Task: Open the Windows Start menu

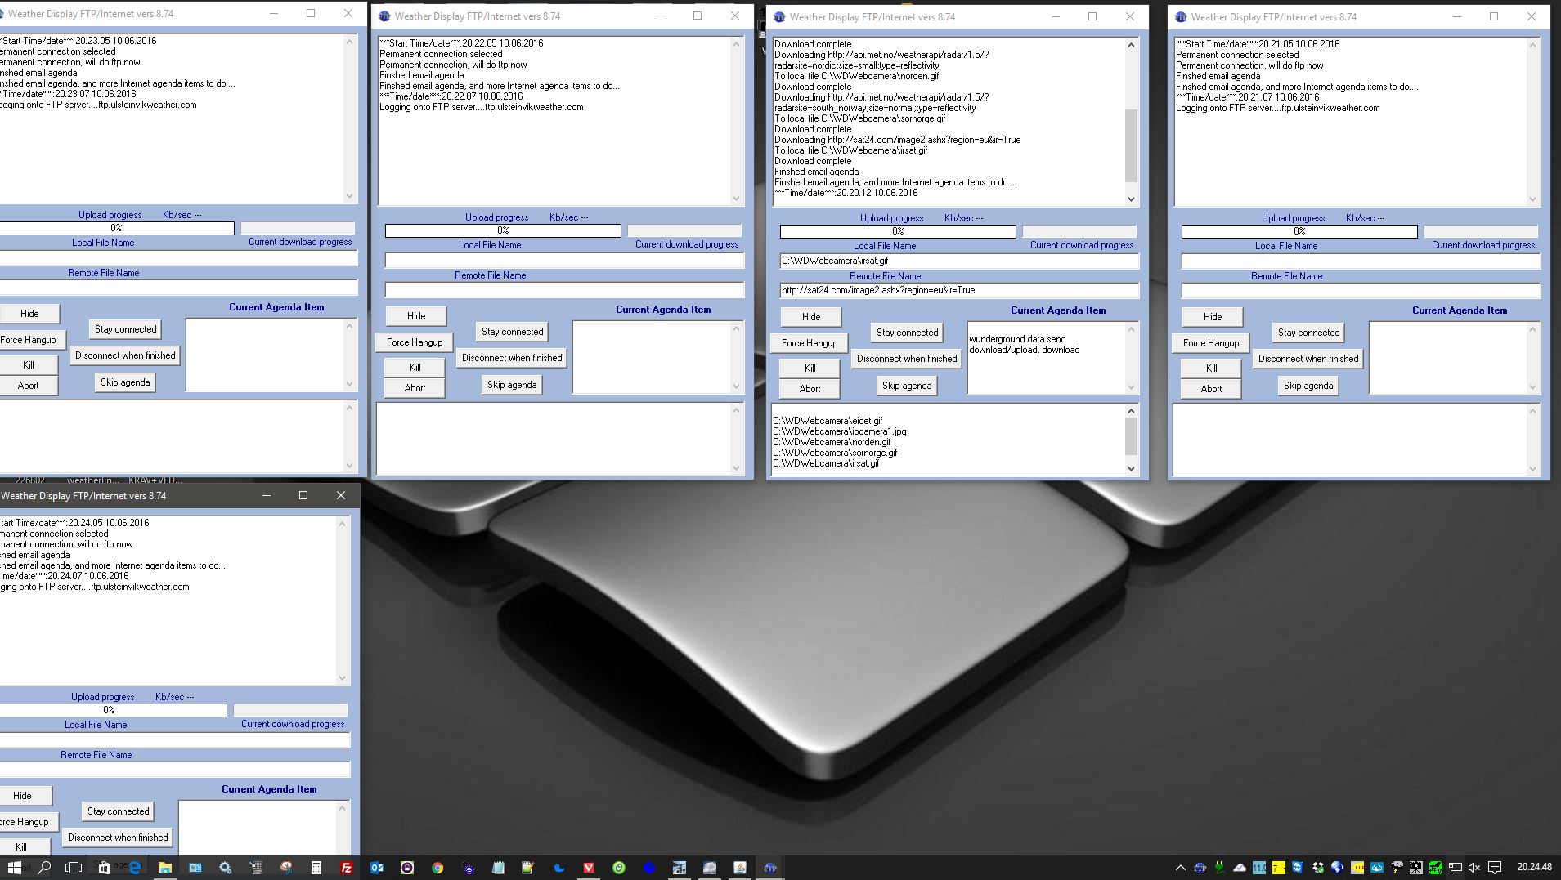Action: [x=14, y=868]
